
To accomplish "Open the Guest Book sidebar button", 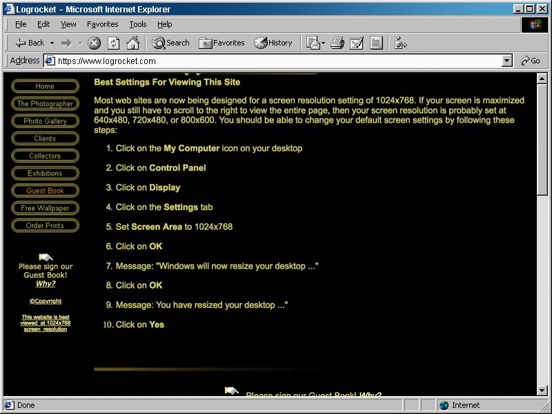I will pyautogui.click(x=45, y=191).
